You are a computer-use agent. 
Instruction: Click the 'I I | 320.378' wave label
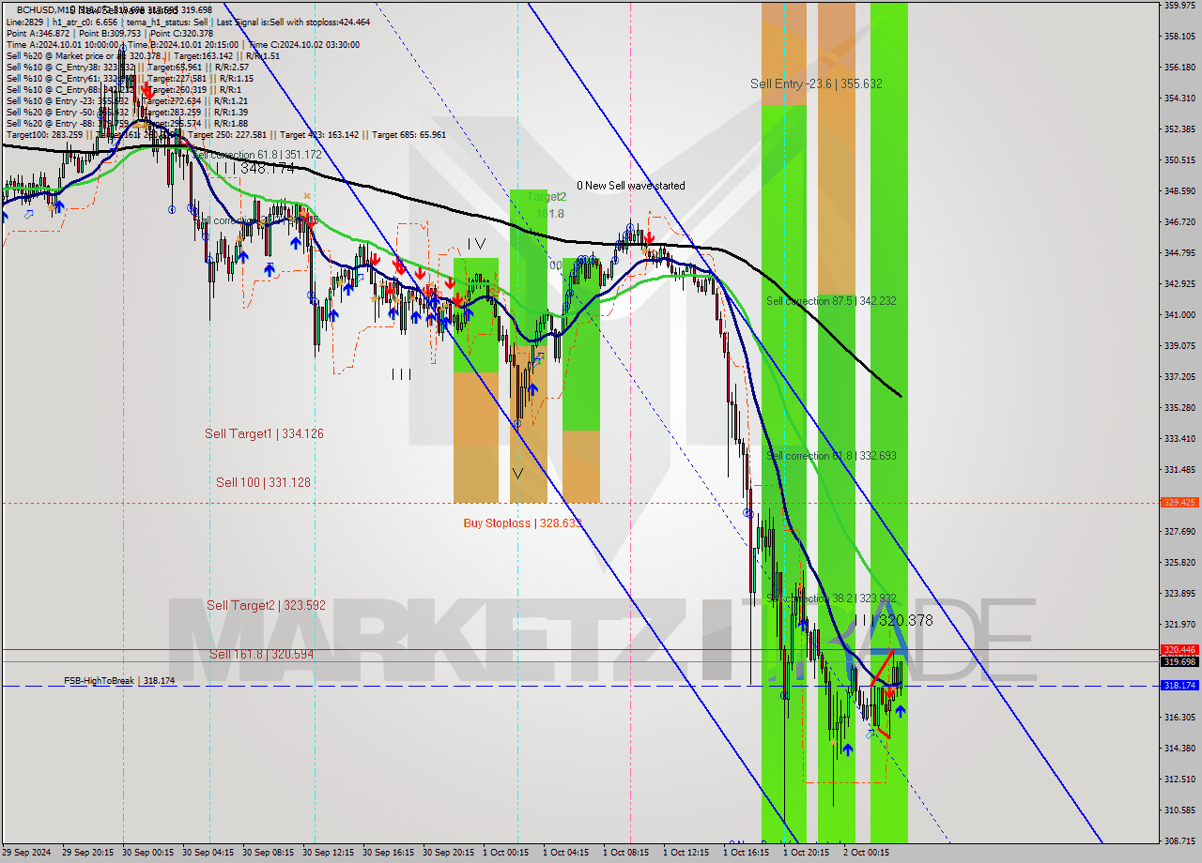pyautogui.click(x=894, y=620)
